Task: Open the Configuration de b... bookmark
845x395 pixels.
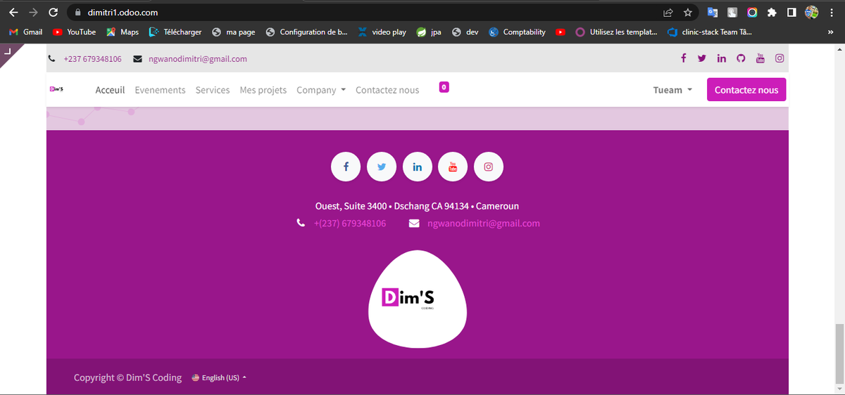Action: click(x=306, y=32)
